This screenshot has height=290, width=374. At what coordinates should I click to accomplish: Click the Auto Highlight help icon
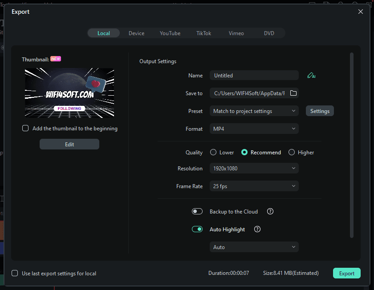[x=257, y=230]
